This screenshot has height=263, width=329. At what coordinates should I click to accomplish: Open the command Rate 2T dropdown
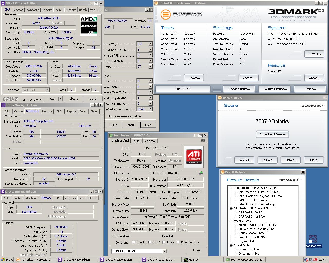point(151,67)
